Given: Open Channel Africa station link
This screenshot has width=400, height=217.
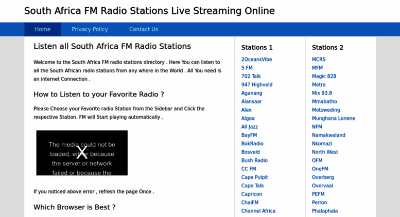Looking at the screenshot, I should [258, 211].
